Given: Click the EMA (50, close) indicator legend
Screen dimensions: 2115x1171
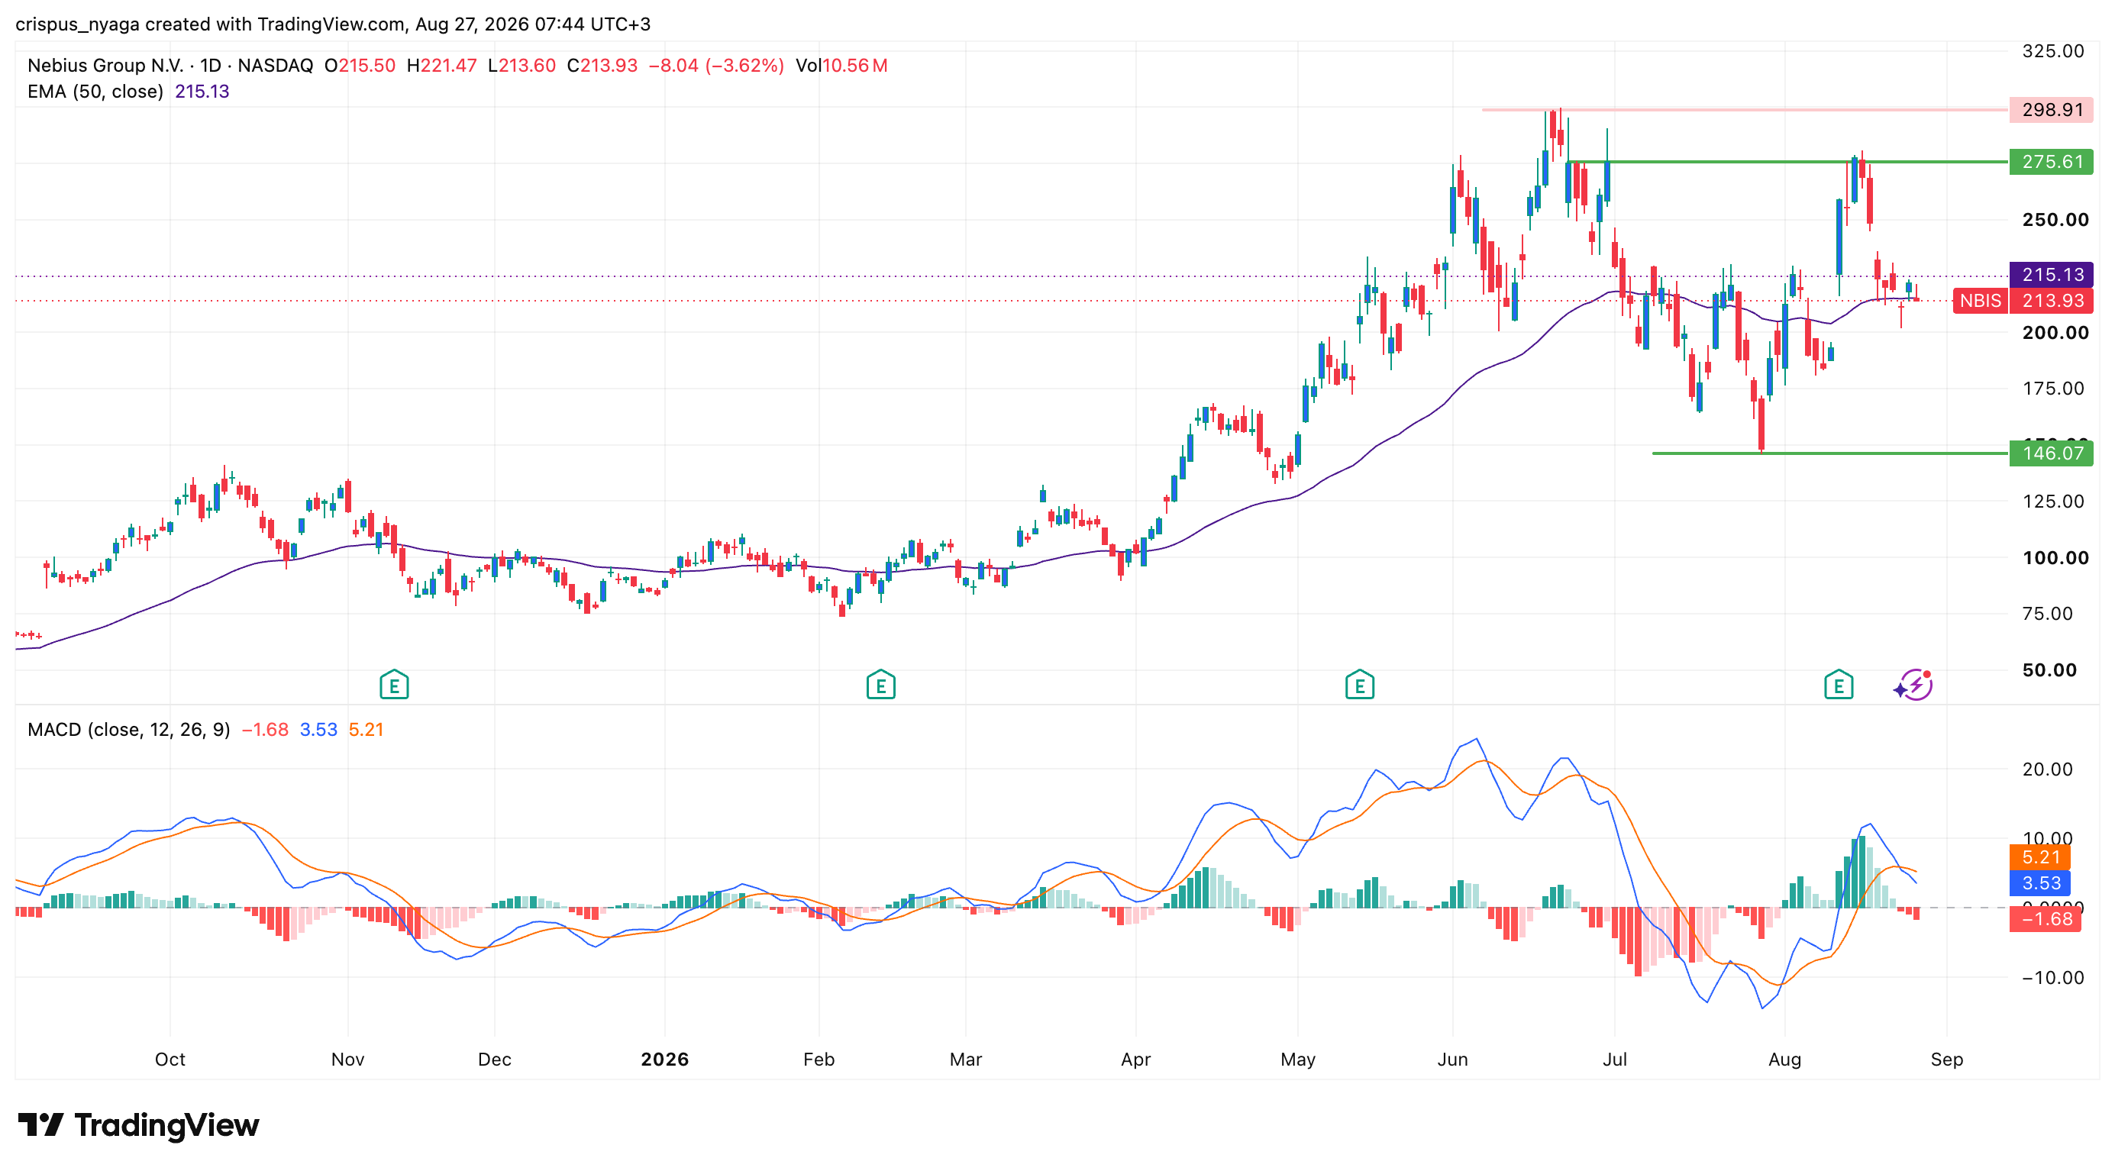Looking at the screenshot, I should tap(95, 92).
